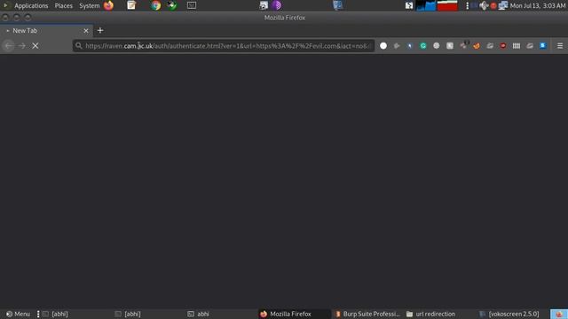Open the Places menu
Screen dimensions: 568x319
point(63,6)
